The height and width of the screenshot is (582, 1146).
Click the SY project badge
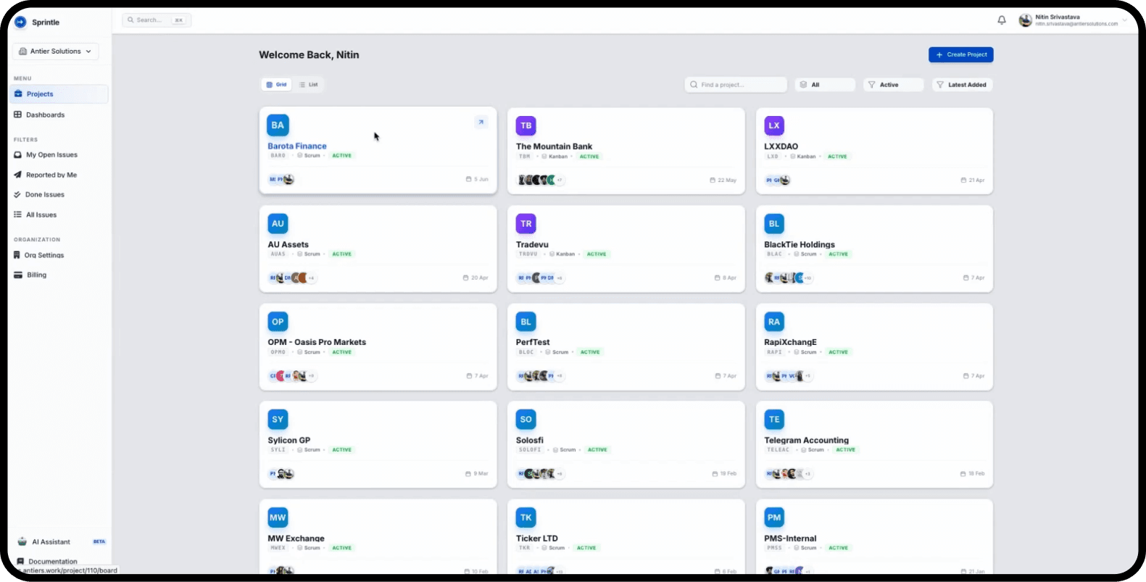point(278,419)
